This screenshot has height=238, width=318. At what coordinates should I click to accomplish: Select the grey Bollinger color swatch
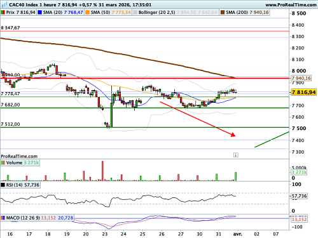pyautogui.click(x=135, y=13)
